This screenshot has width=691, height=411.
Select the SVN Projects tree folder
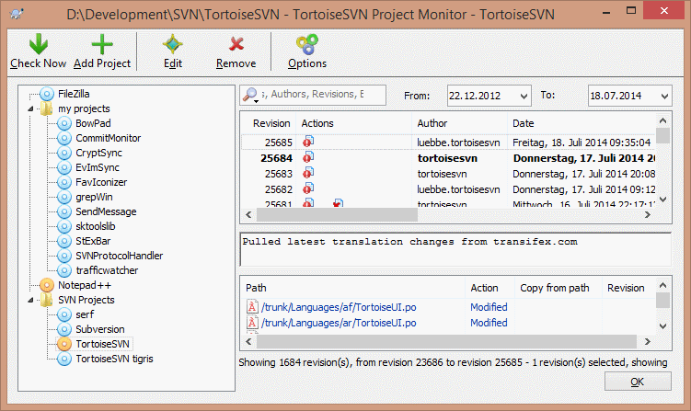(x=86, y=300)
